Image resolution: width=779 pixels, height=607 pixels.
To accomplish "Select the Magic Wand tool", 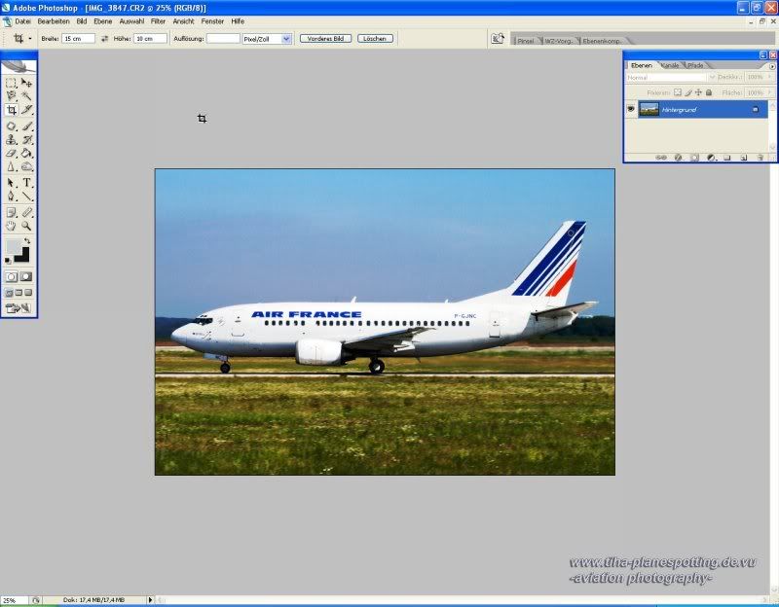I will (27, 95).
